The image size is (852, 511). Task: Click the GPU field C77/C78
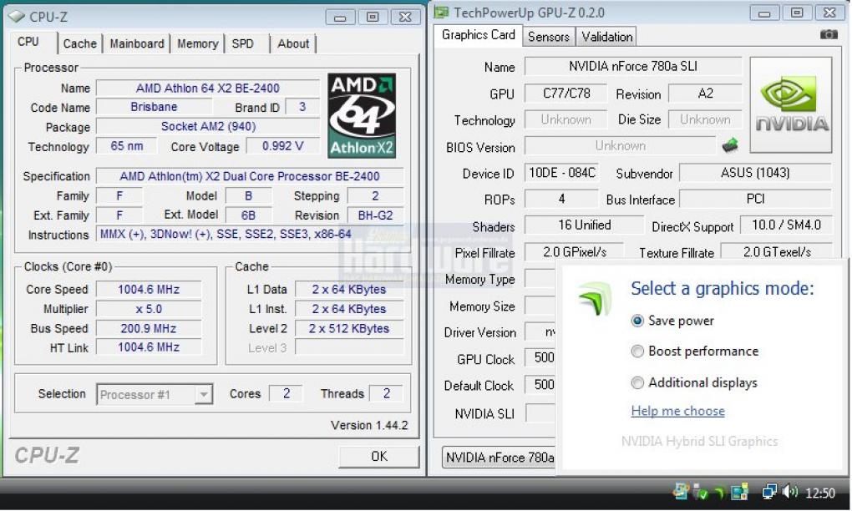[565, 94]
